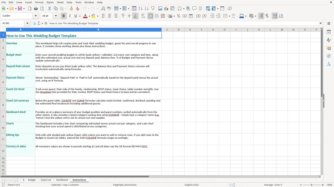334x187 pixels.
Task: Copy selection with the Copy icon
Action: pos(56,9)
